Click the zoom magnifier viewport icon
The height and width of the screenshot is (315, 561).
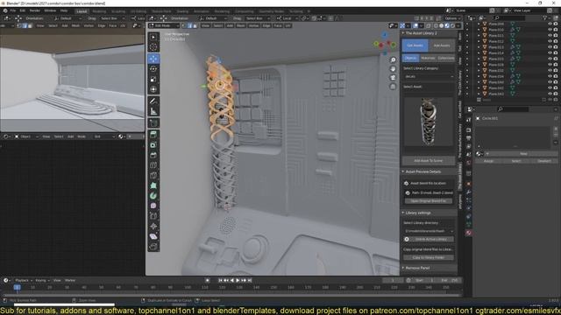click(393, 60)
